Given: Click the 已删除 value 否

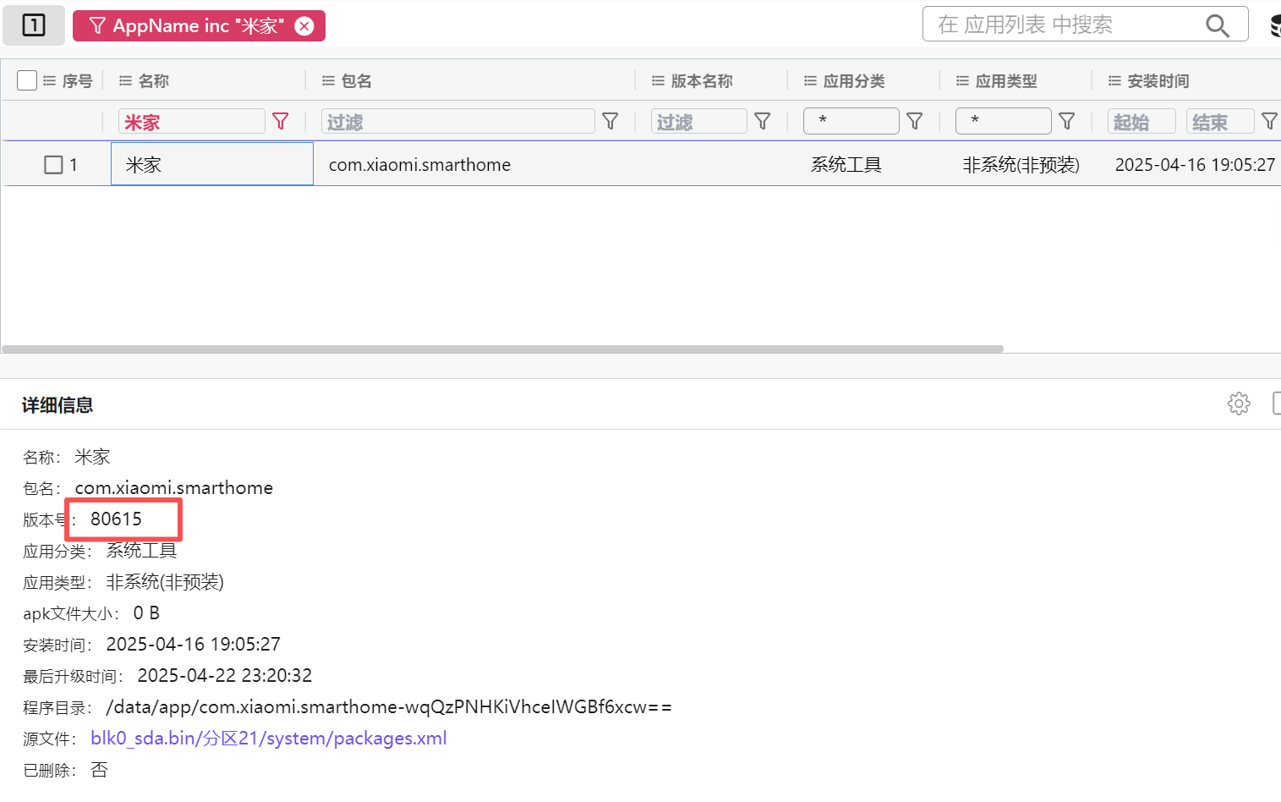Looking at the screenshot, I should pos(99,770).
